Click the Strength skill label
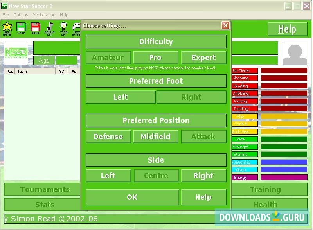The height and width of the screenshot is (230, 313). coord(245,147)
